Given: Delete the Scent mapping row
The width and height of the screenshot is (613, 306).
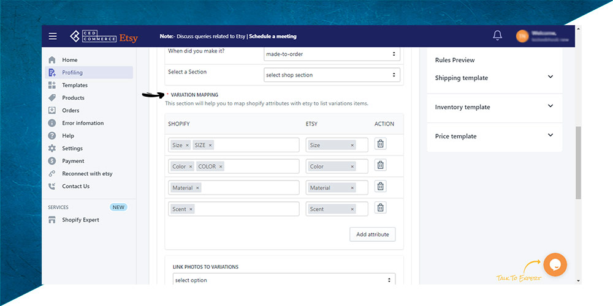Looking at the screenshot, I should click(381, 207).
